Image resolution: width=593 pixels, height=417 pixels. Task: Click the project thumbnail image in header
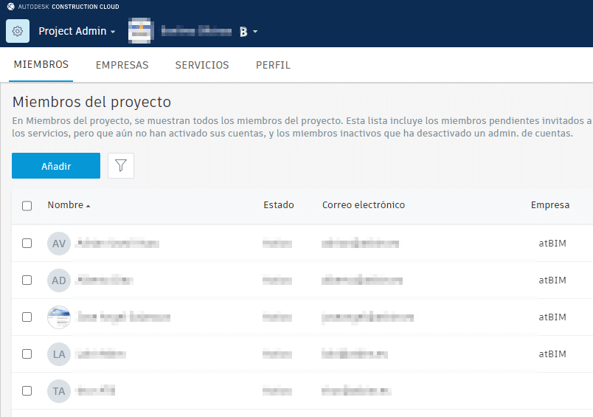[x=141, y=31]
